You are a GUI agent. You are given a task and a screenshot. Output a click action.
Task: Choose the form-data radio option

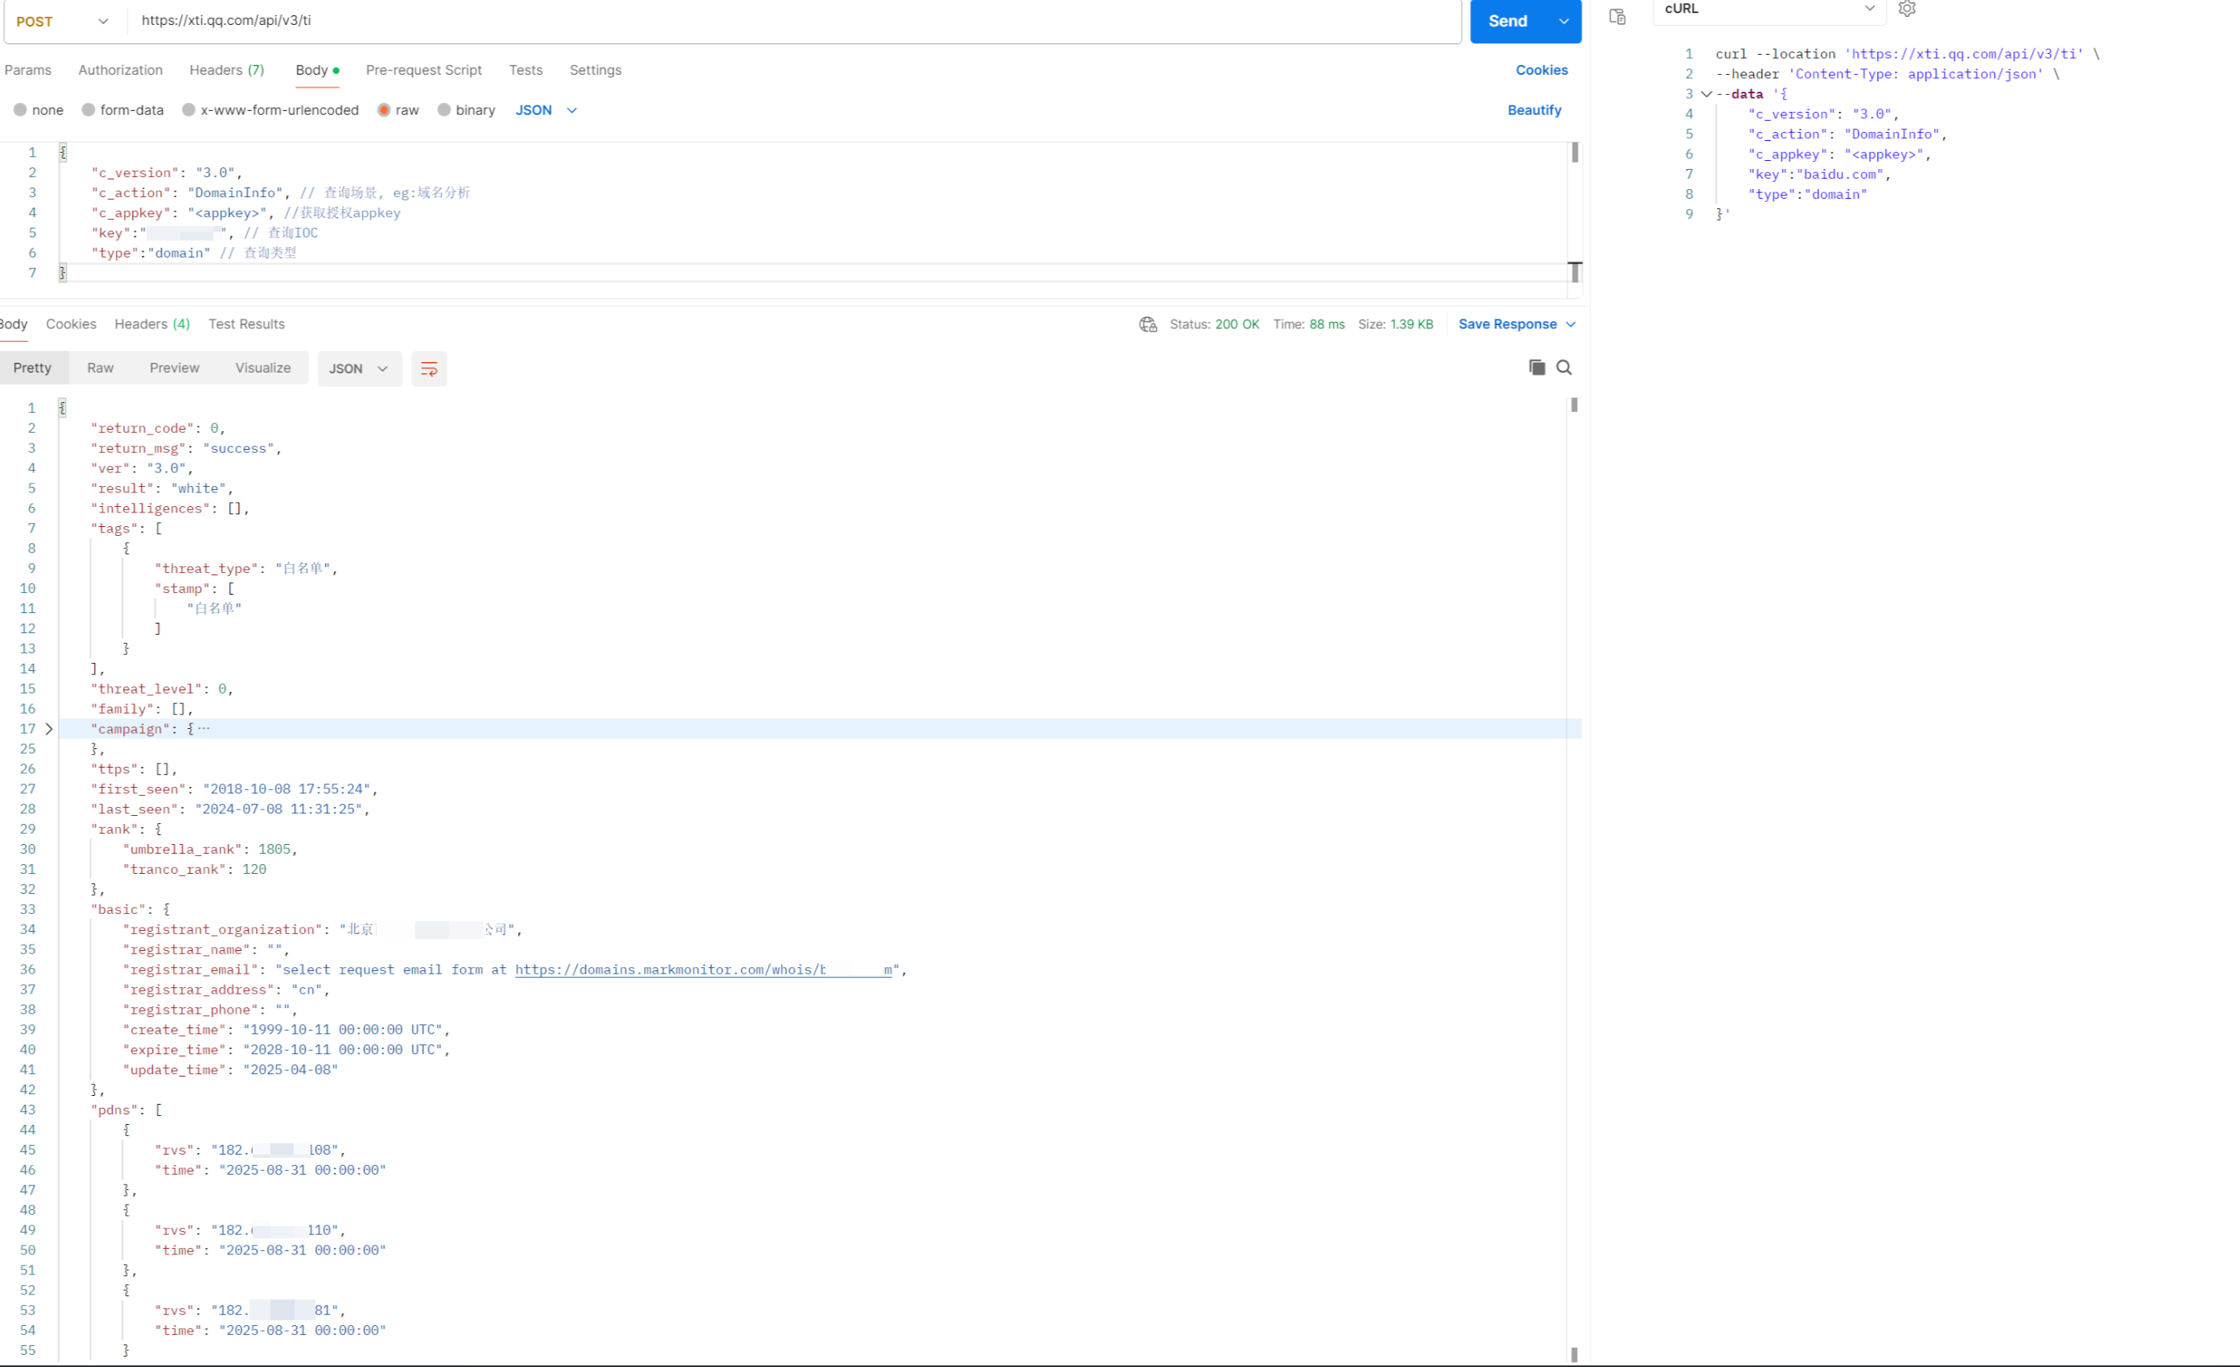pyautogui.click(x=89, y=110)
